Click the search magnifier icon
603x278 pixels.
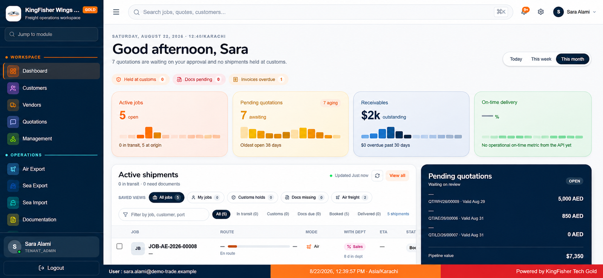(x=136, y=12)
